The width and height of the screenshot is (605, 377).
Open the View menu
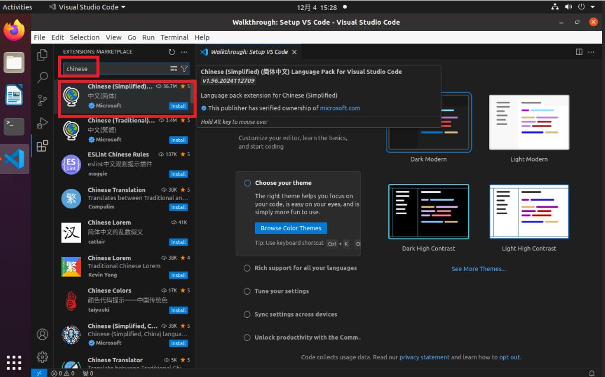click(x=114, y=37)
